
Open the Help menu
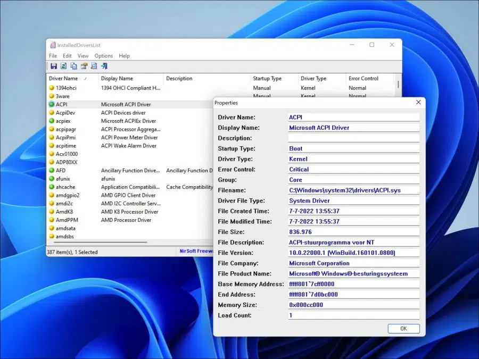coord(125,56)
